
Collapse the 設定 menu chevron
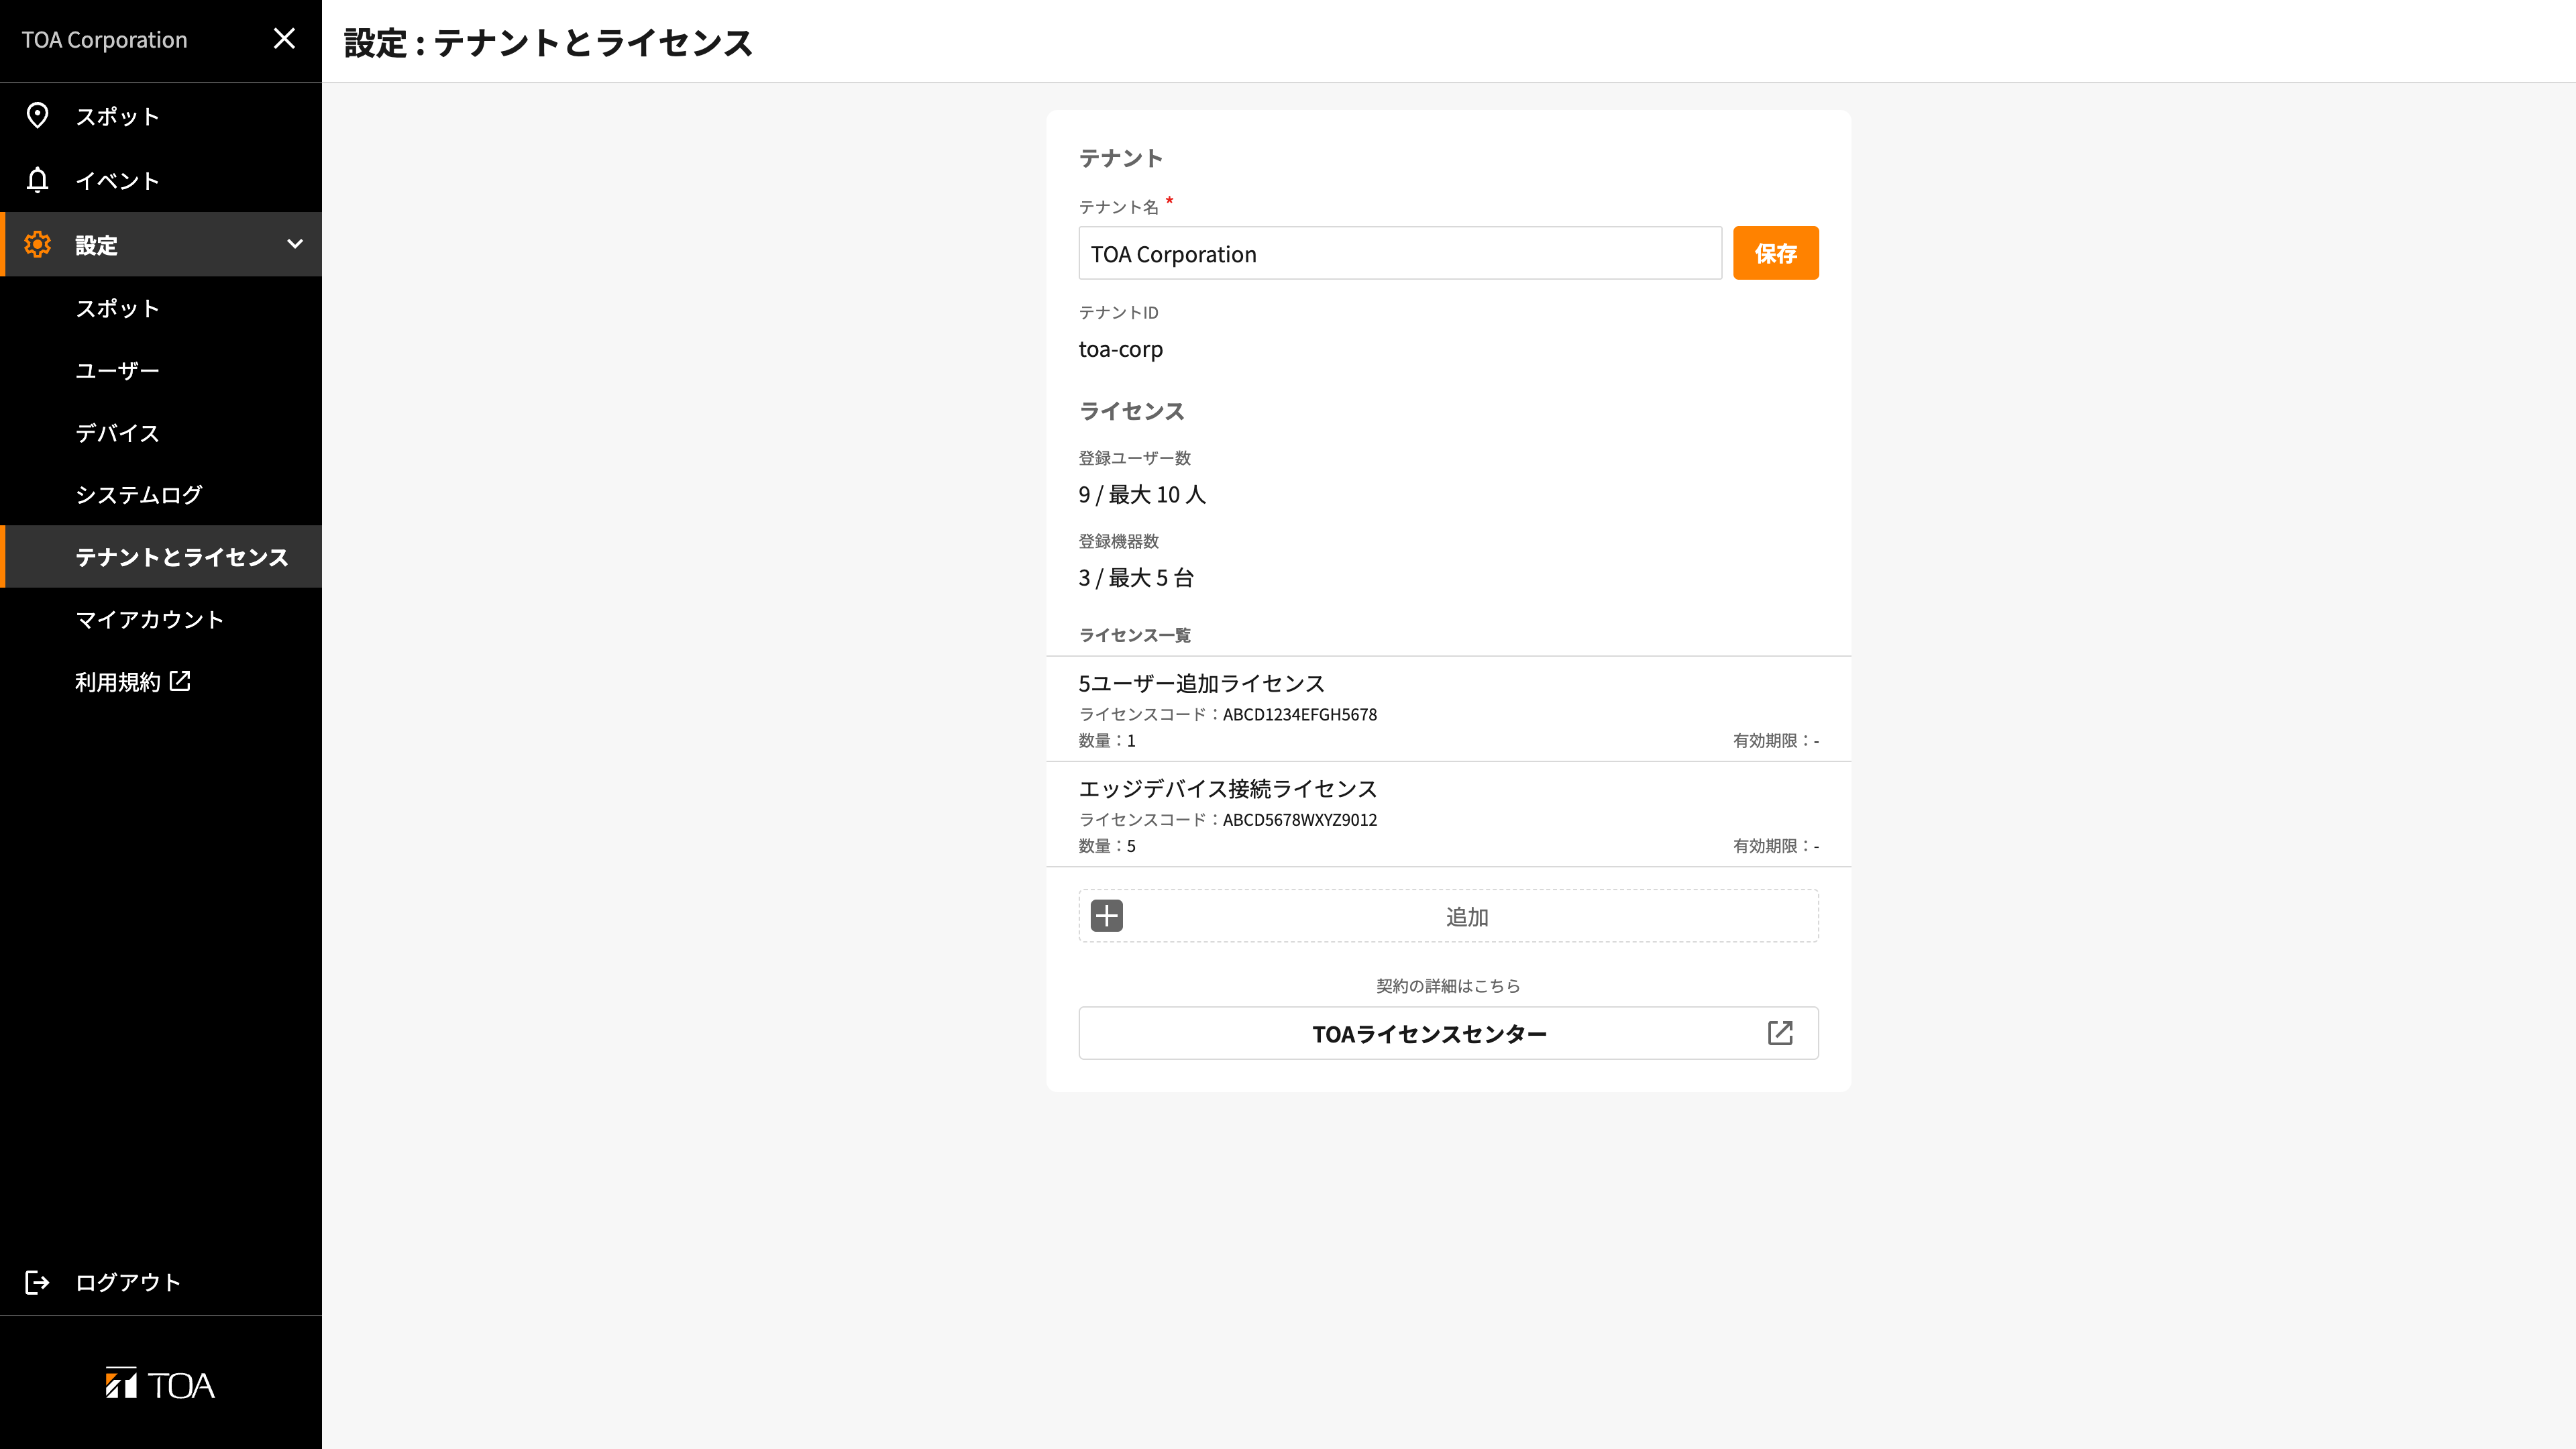pos(294,244)
